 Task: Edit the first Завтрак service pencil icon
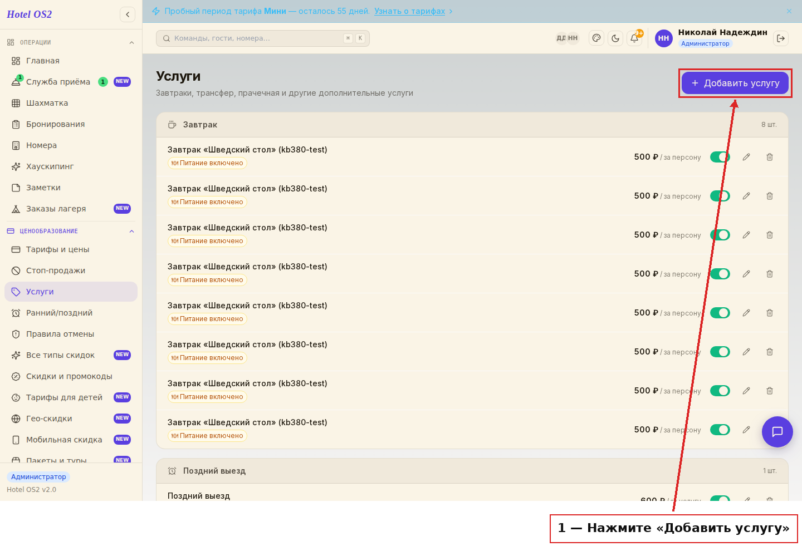(746, 157)
